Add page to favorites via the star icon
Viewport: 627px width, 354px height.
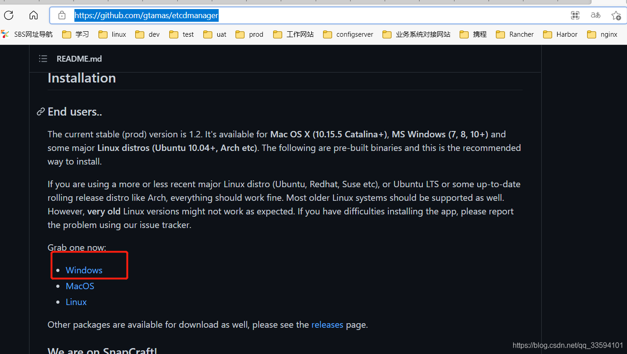click(616, 15)
